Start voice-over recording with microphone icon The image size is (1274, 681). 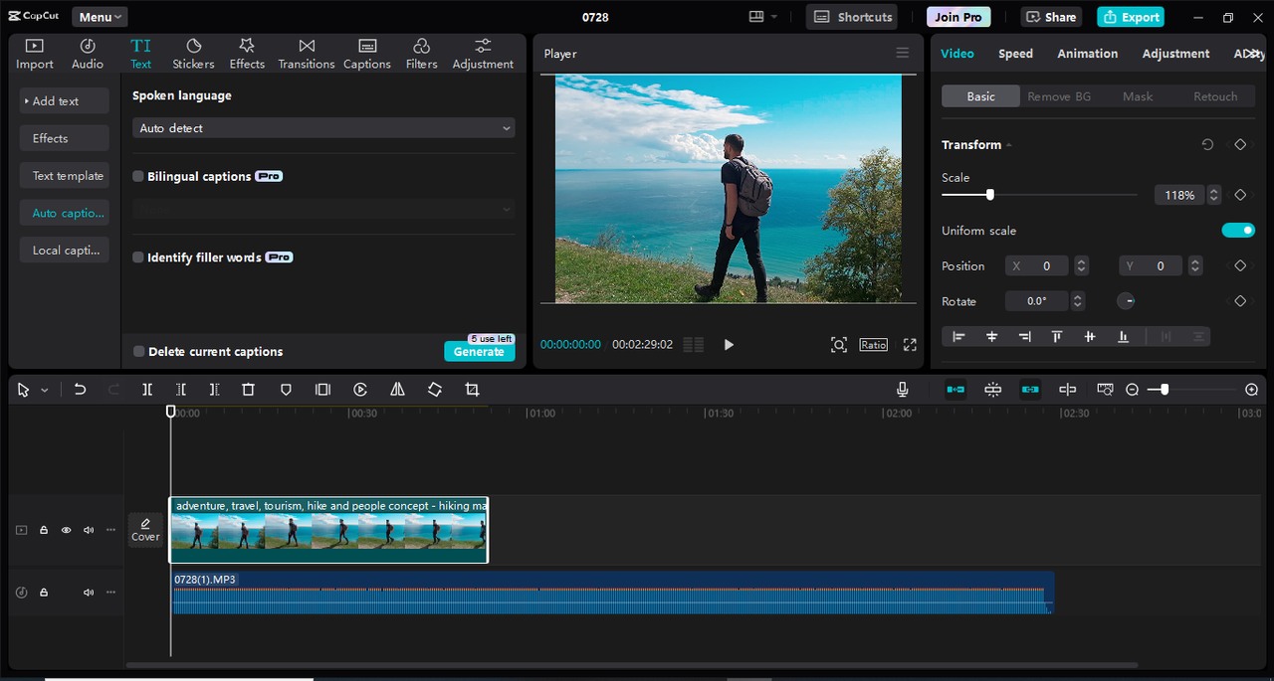click(x=903, y=390)
